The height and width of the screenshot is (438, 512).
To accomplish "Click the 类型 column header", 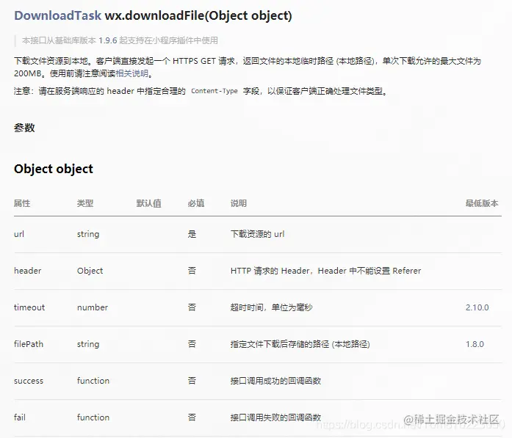I will [85, 203].
